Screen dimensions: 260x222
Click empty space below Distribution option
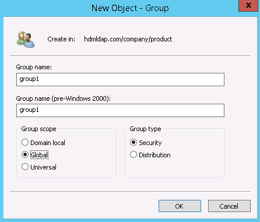pos(174,168)
